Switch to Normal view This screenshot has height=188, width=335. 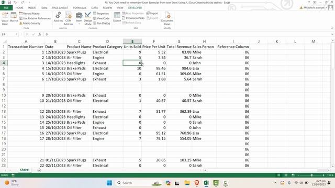click(x=278, y=175)
